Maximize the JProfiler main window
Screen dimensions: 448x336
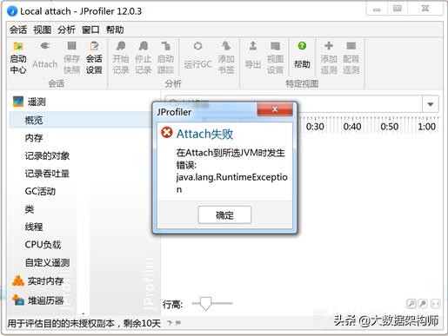point(398,9)
